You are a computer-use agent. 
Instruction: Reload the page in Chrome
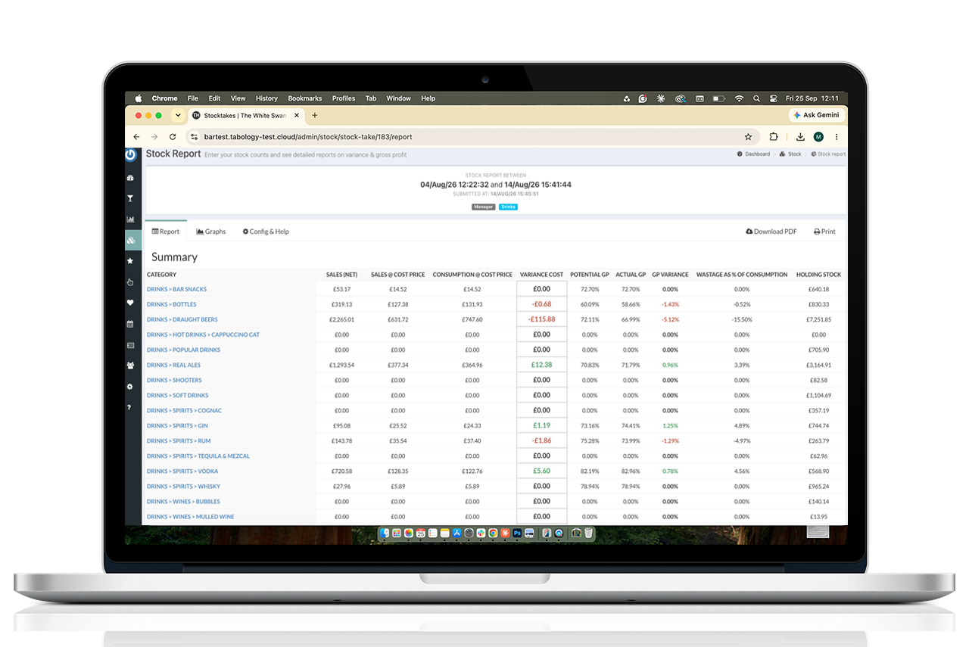(x=173, y=137)
